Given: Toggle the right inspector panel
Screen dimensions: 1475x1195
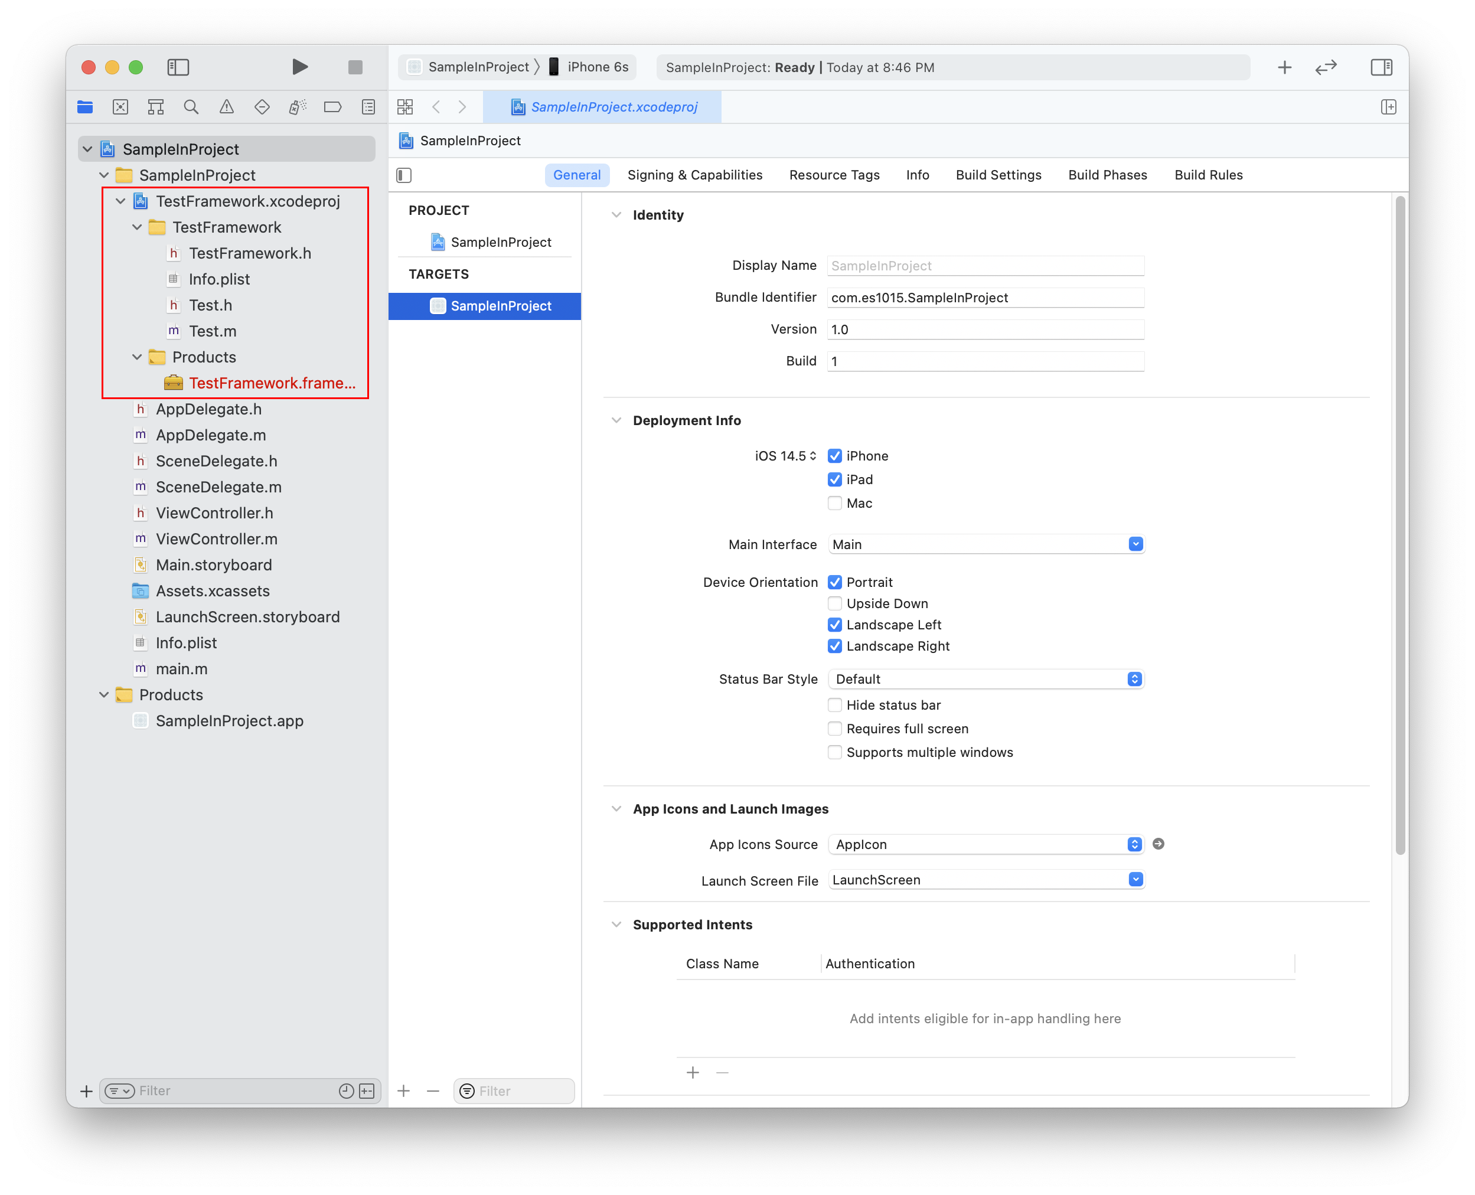Looking at the screenshot, I should [x=1381, y=67].
